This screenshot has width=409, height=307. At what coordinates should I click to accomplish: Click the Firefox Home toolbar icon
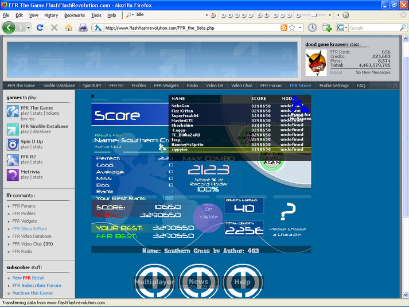69,28
